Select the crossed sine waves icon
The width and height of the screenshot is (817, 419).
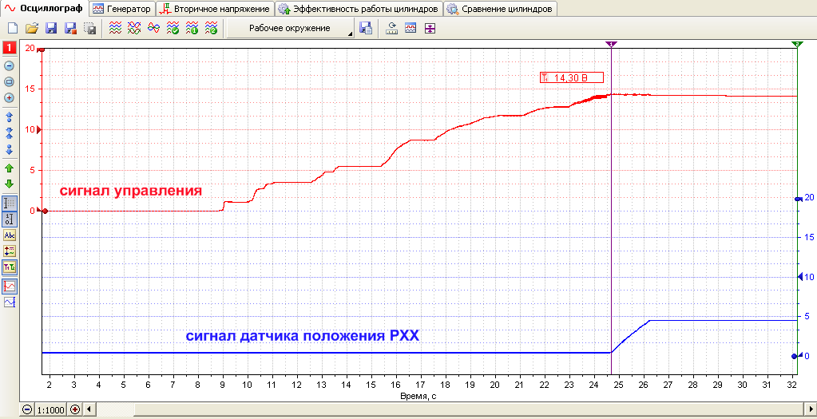click(153, 29)
